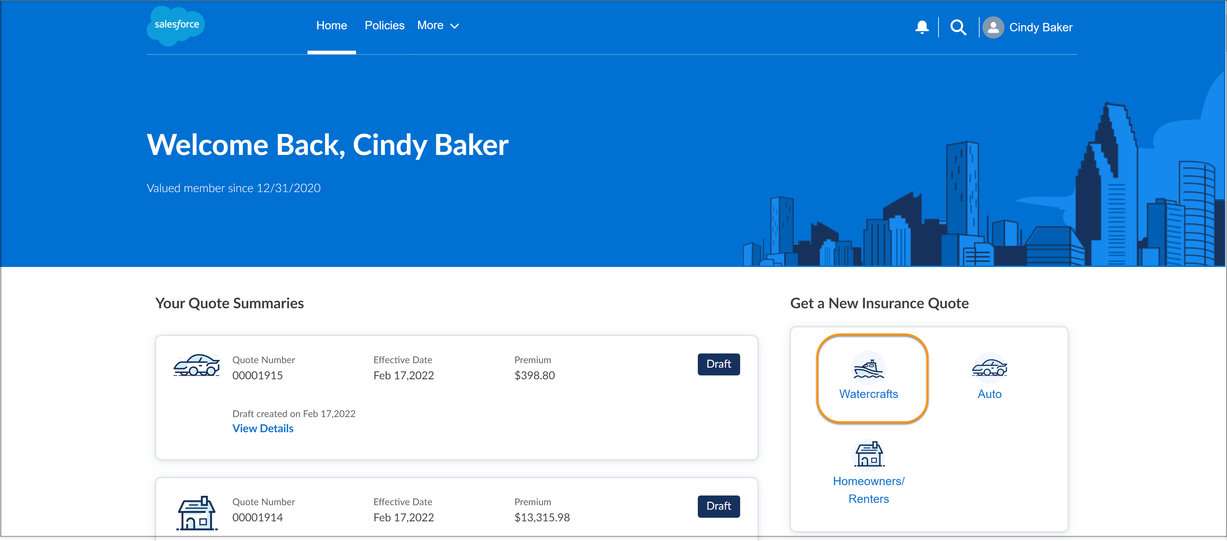Viewport: 1227px width, 541px height.
Task: Go to the Home tab
Action: [331, 26]
